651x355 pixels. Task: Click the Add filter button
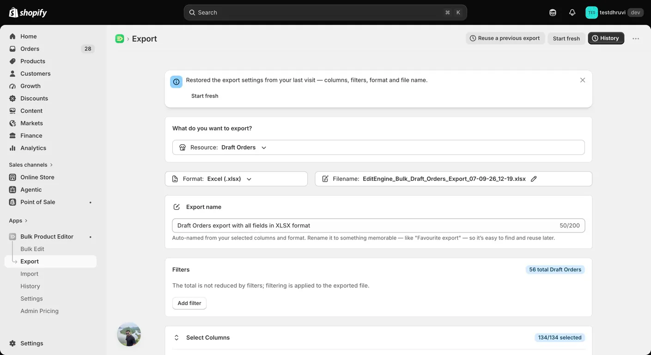[189, 303]
